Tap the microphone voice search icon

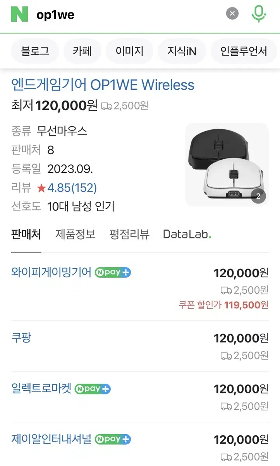tap(258, 14)
